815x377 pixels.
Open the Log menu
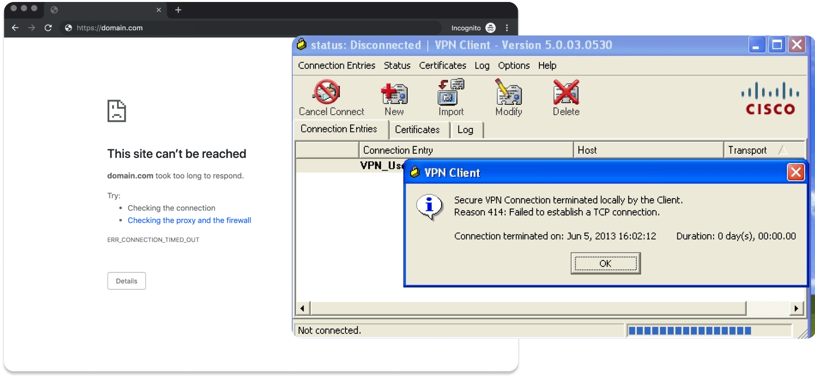click(482, 65)
